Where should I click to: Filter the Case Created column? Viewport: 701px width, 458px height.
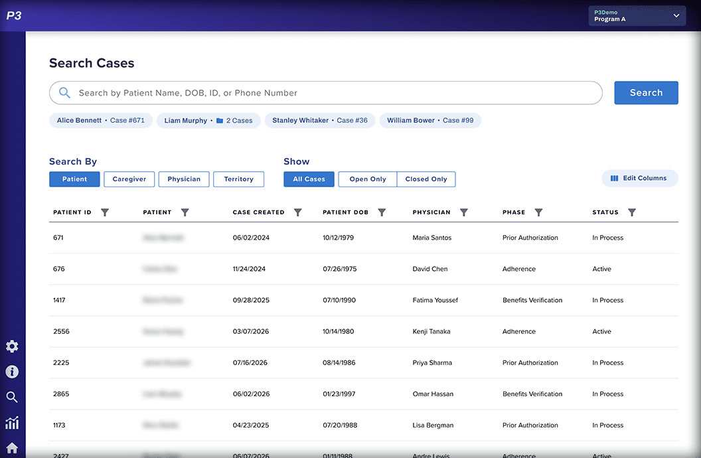[298, 212]
